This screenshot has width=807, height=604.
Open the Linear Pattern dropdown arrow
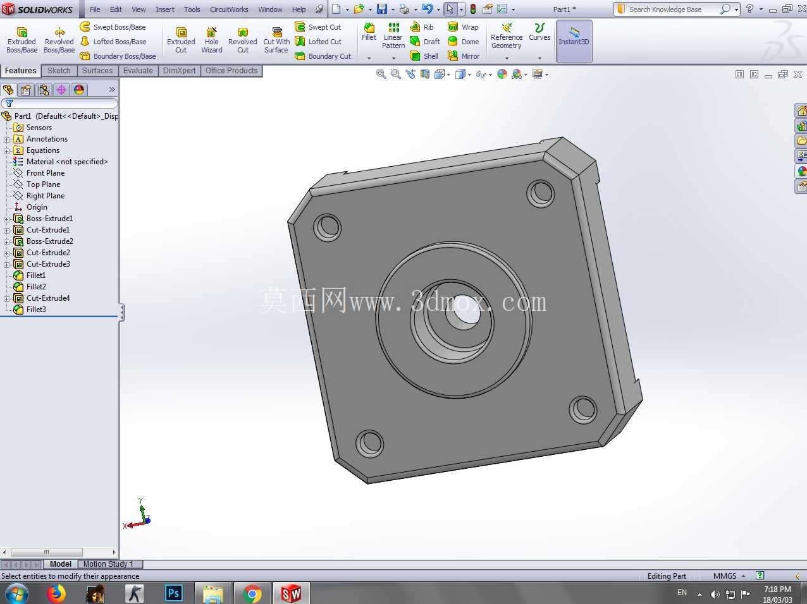click(x=393, y=58)
